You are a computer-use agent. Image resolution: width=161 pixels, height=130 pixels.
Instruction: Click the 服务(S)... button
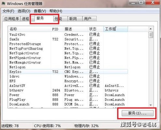tap(138, 113)
